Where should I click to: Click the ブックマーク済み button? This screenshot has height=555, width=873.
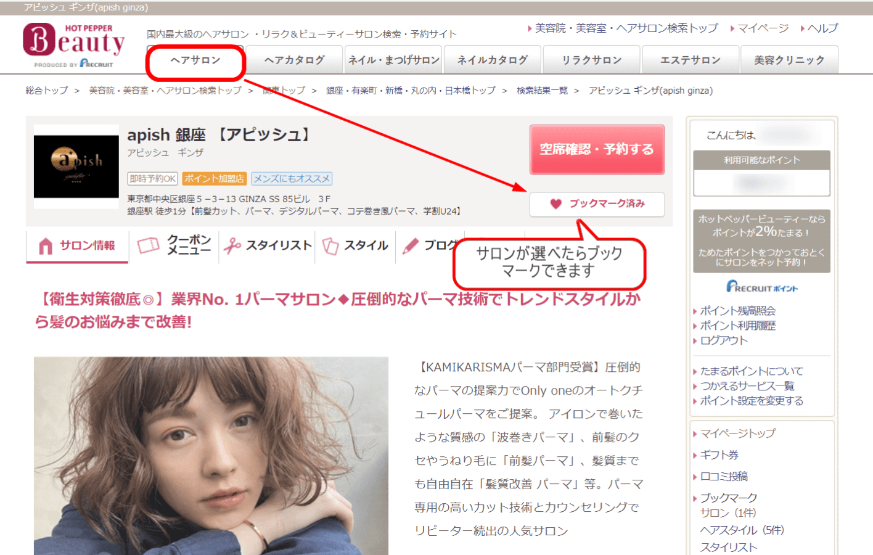coord(597,204)
